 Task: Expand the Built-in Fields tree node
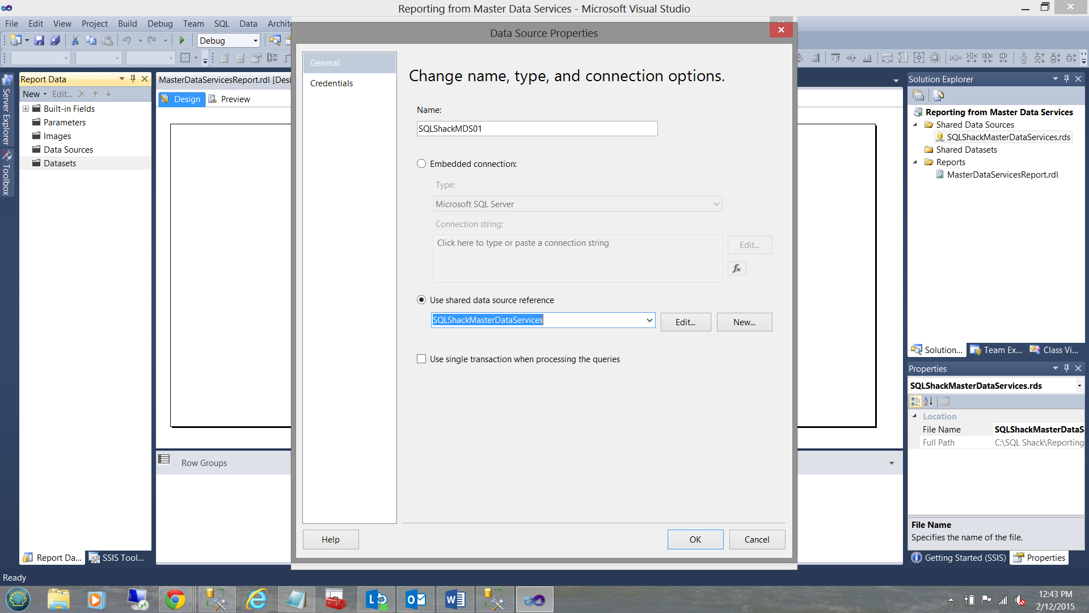pos(26,108)
